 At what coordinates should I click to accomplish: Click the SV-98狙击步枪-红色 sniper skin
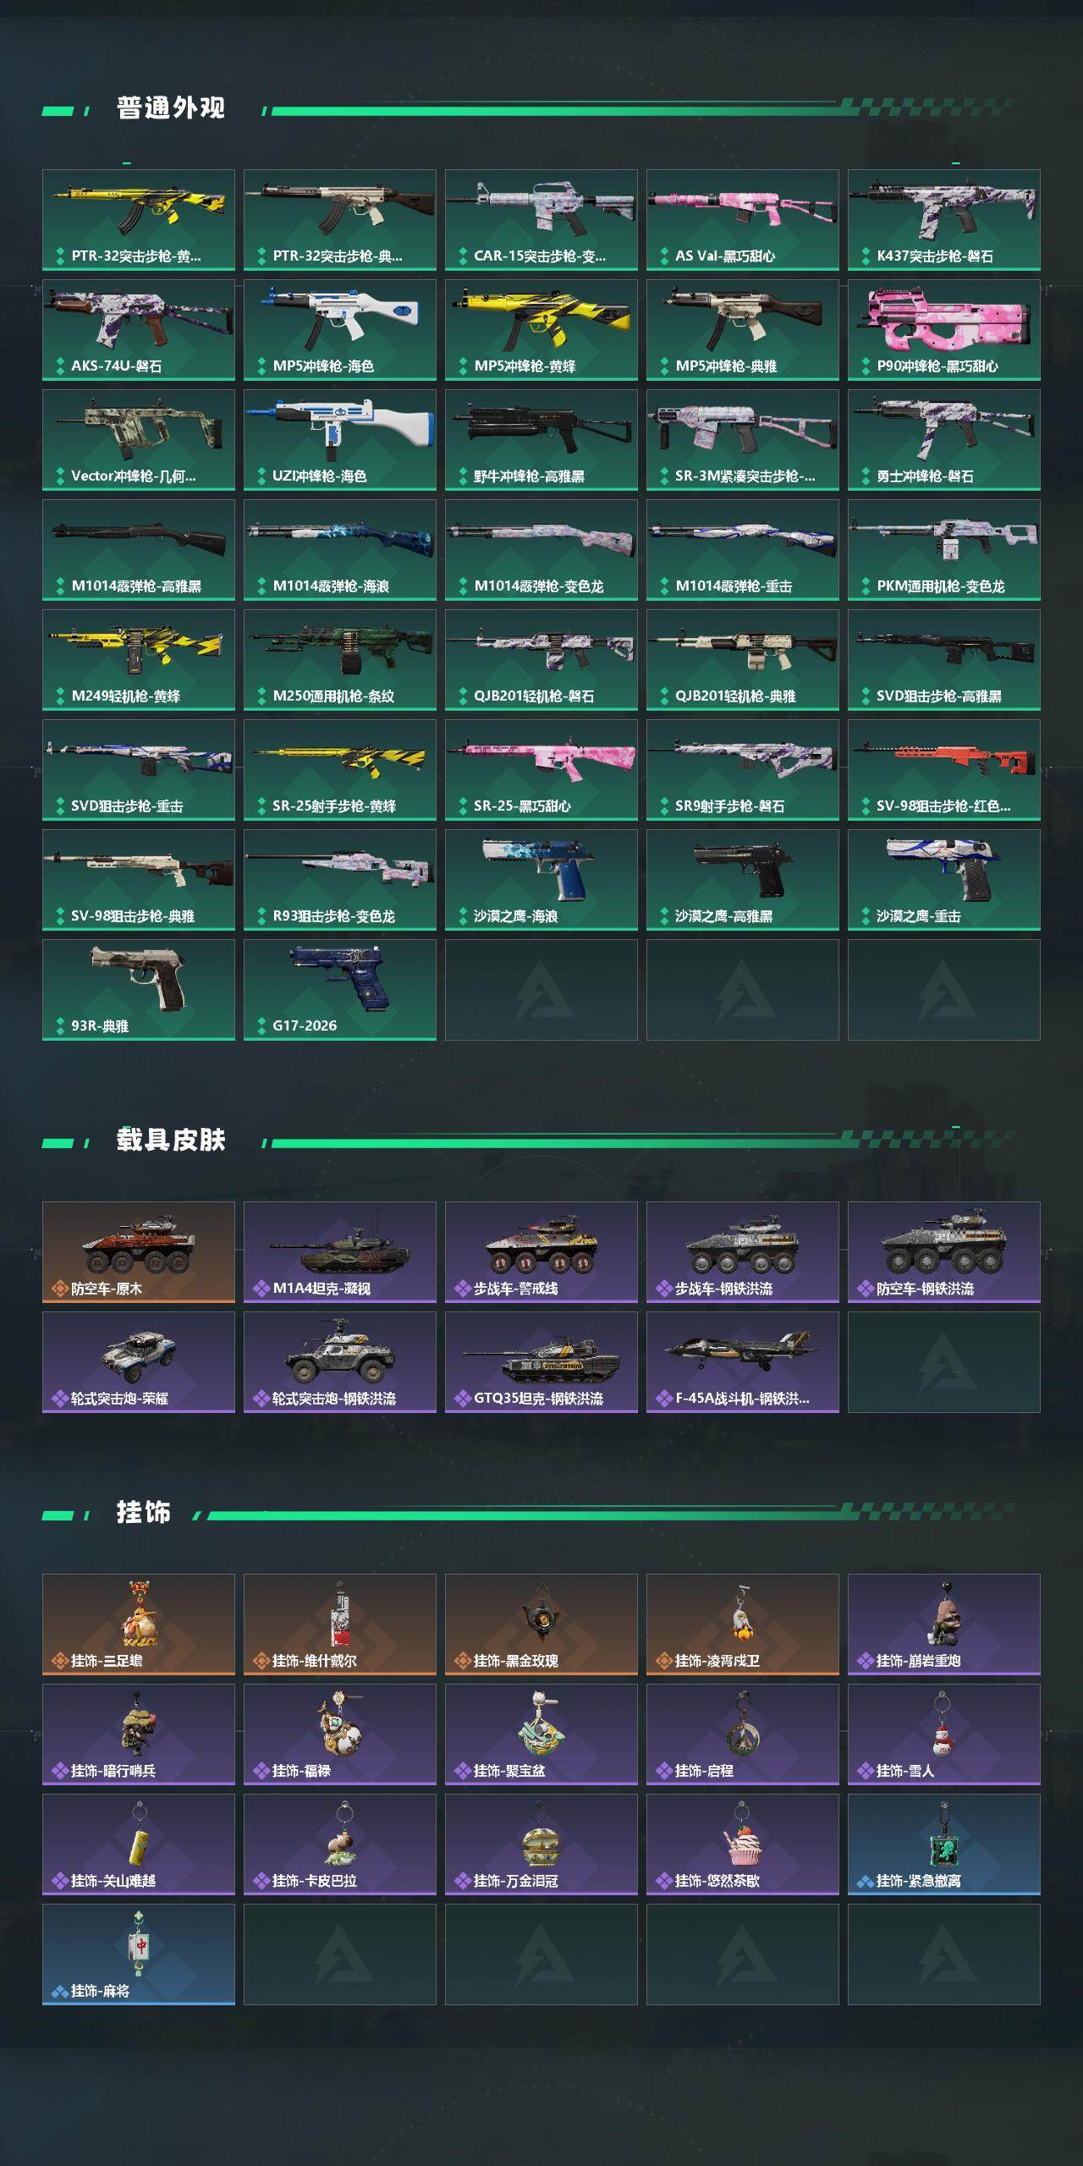(x=944, y=770)
